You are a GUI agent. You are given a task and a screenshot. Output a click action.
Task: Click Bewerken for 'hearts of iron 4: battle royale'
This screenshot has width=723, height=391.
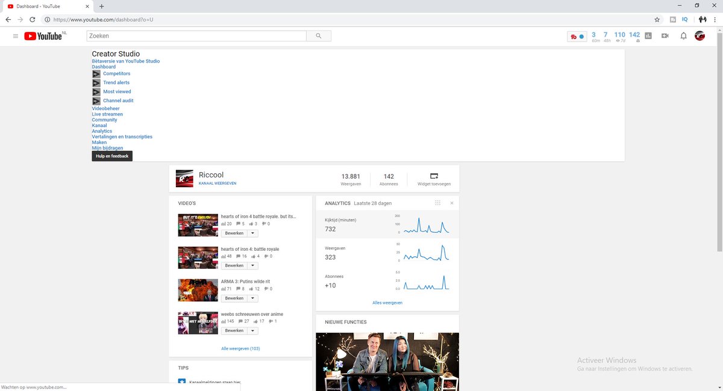(x=234, y=266)
